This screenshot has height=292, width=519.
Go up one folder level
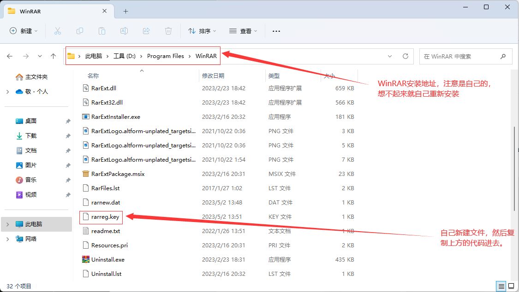pyautogui.click(x=54, y=56)
